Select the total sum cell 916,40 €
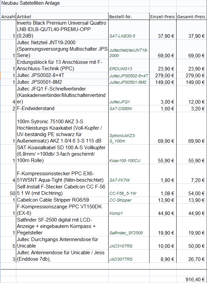The height and width of the screenshot is (283, 207). click(195, 279)
